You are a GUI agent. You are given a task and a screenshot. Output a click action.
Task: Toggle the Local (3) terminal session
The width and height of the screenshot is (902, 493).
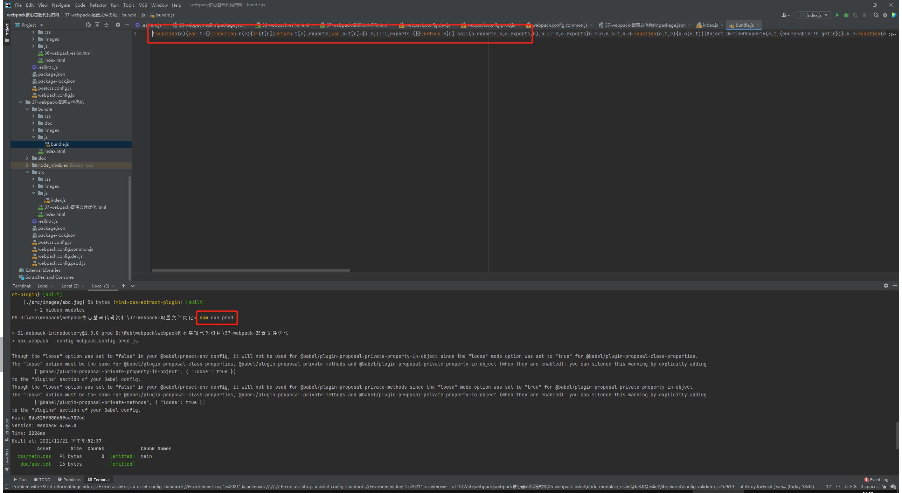pos(99,285)
